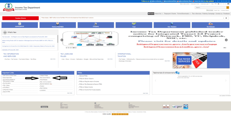This screenshot has height=130, width=231.
Task: Click the India Code footer logo
Action: click(166, 107)
